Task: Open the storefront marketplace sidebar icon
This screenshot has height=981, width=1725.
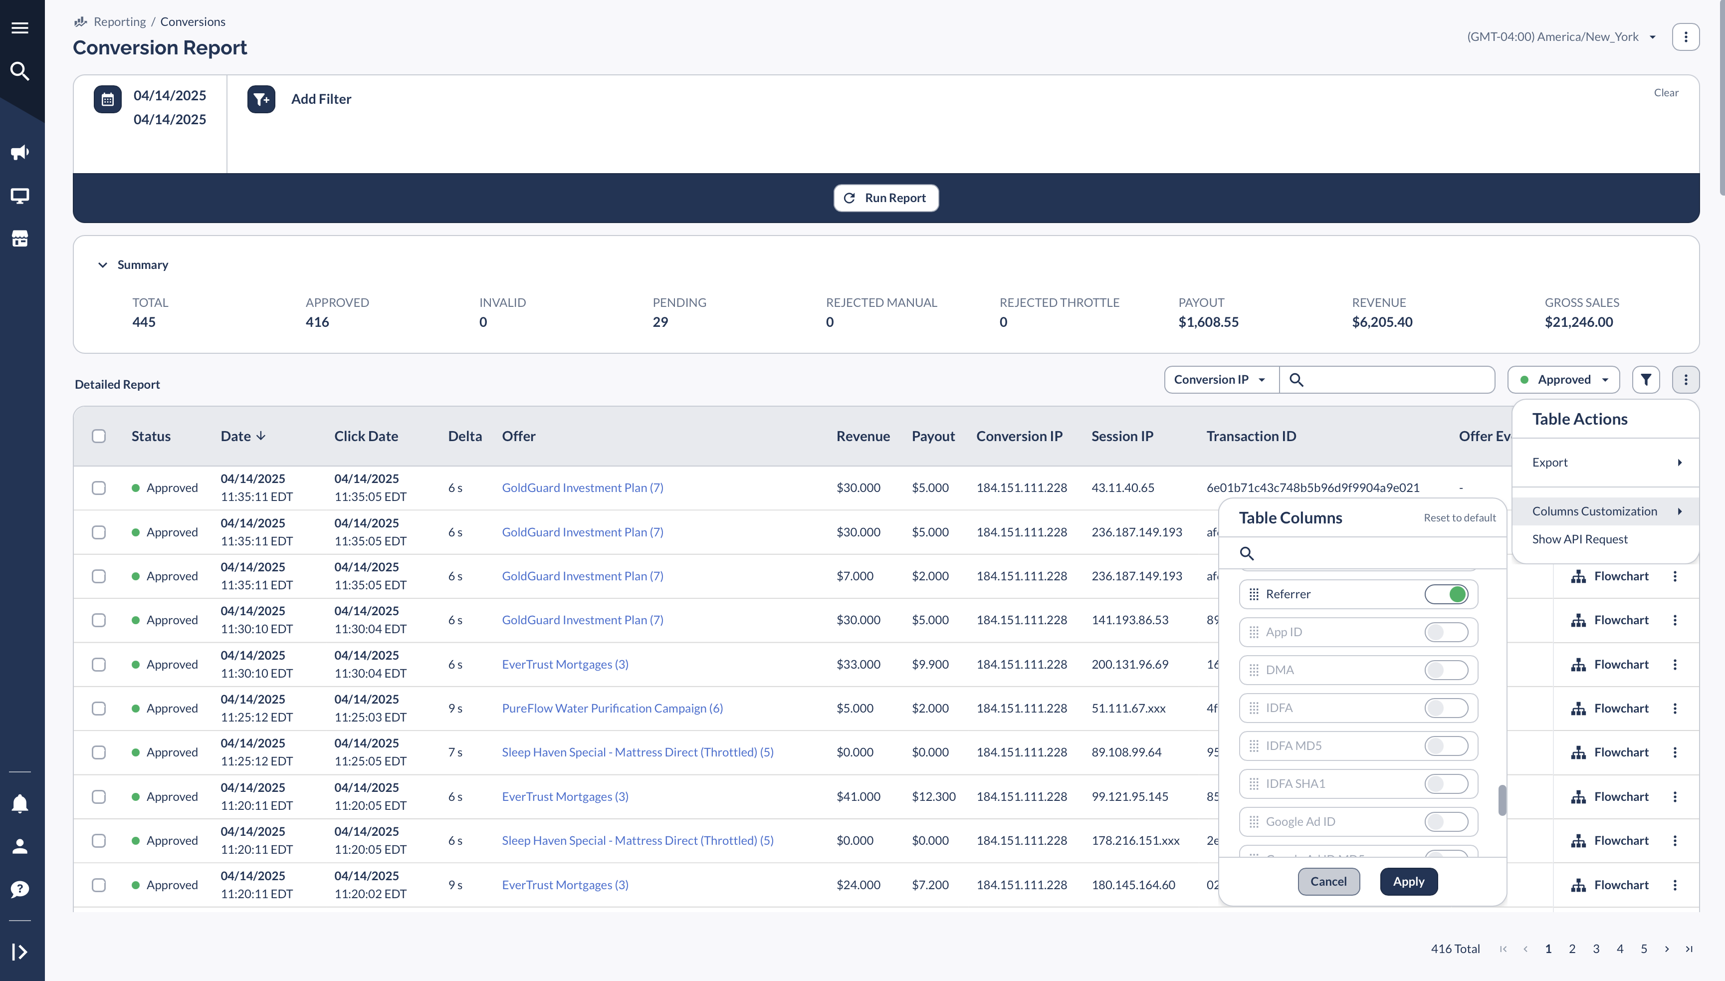Action: coord(20,239)
